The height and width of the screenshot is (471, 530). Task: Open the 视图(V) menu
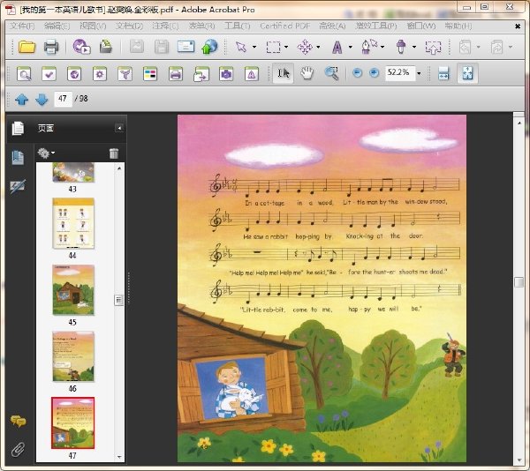click(93, 26)
